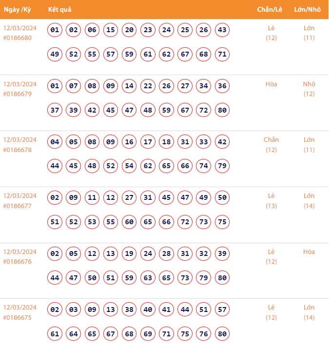The width and height of the screenshot is (329, 349).
Task: Click "Chẵn (12)" result of draw #0186678
Action: pos(271,145)
